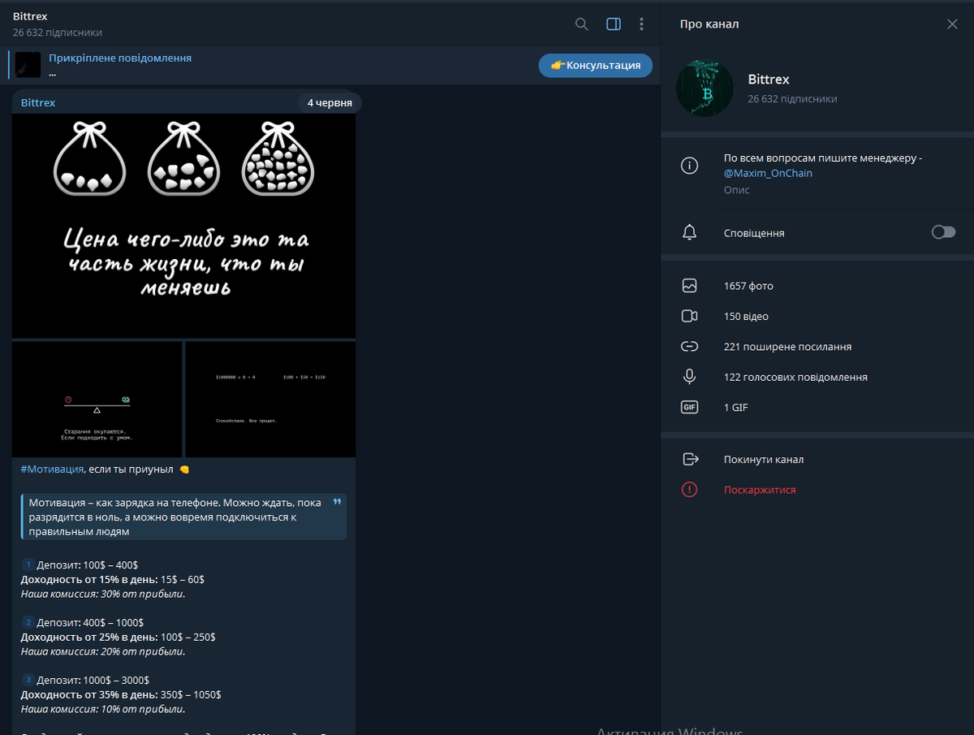
Task: Click the video camera icon next to 150 відео
Action: tap(689, 317)
